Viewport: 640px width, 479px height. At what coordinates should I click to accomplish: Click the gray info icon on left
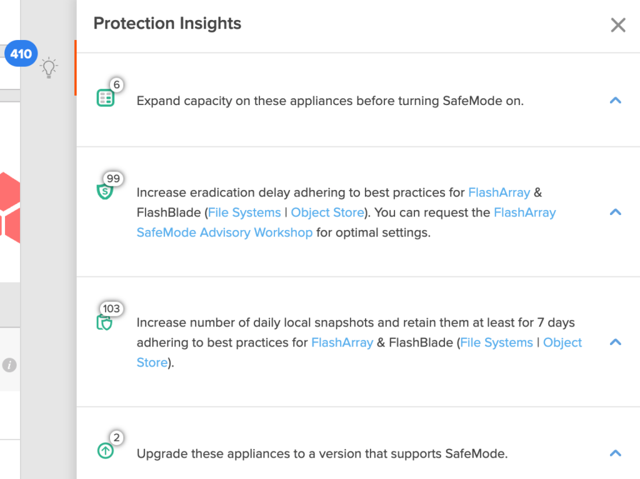[9, 365]
